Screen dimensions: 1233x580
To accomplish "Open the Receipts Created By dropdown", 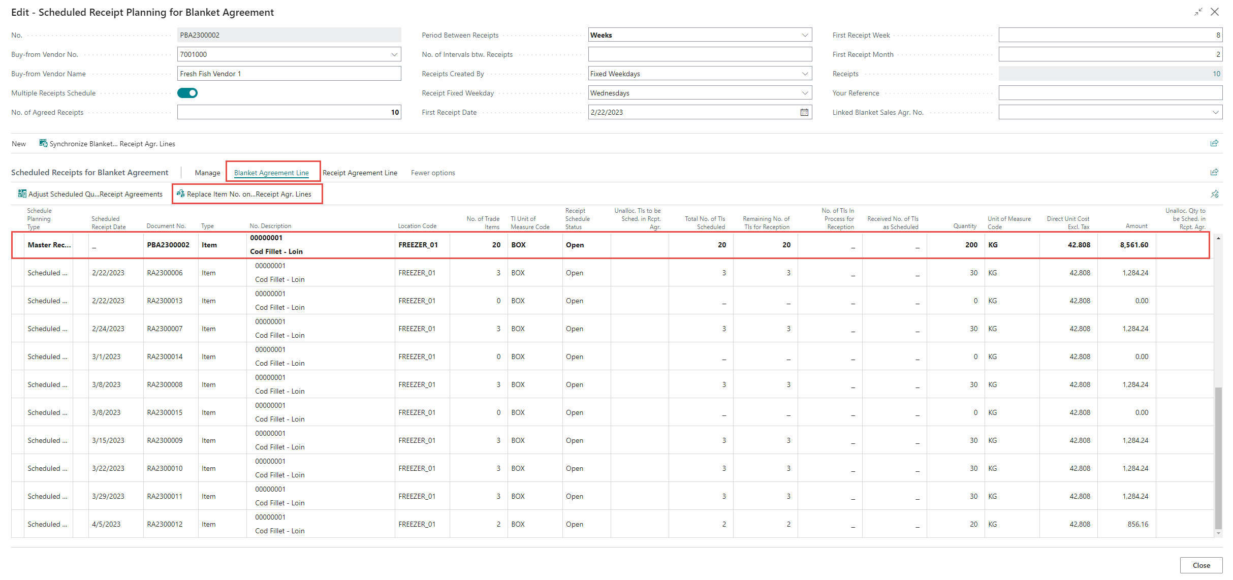I will point(805,74).
